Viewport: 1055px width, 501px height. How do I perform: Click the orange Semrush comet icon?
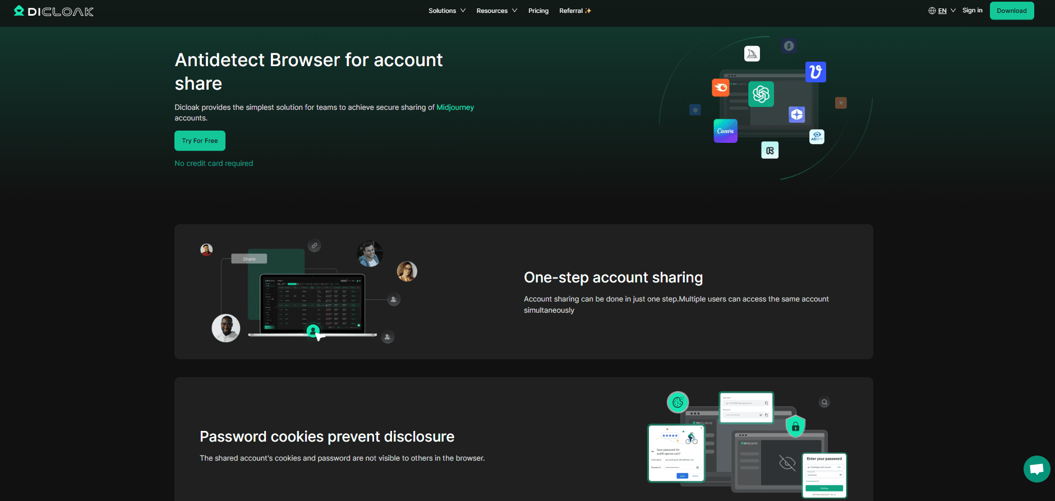coord(721,87)
